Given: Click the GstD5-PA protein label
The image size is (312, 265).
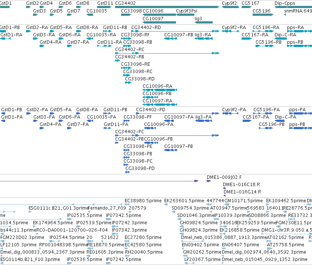Looking at the screenshot, I should (x=60, y=110).
